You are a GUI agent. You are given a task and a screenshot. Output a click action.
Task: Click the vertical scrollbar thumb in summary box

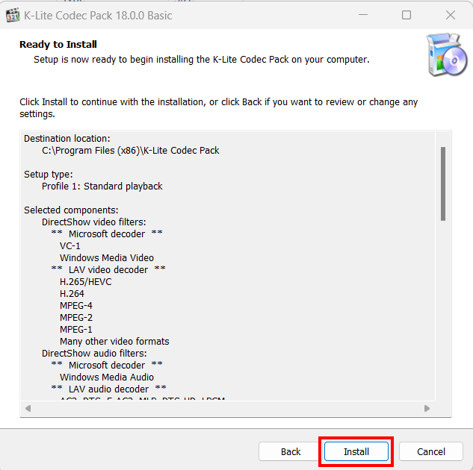[x=443, y=184]
